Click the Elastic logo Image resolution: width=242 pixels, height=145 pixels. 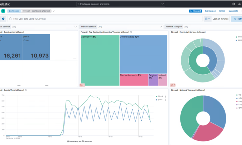[x=5, y=4]
